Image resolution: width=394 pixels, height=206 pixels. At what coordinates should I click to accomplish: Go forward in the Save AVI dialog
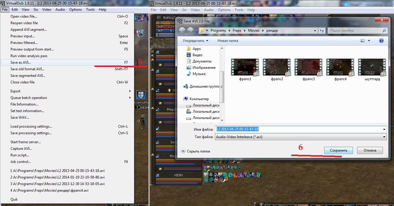(x=190, y=30)
